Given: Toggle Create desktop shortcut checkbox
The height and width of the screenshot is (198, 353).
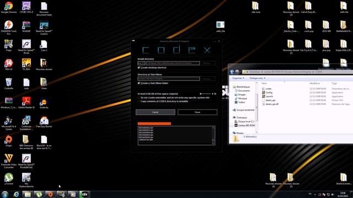Looking at the screenshot, I should (138, 67).
